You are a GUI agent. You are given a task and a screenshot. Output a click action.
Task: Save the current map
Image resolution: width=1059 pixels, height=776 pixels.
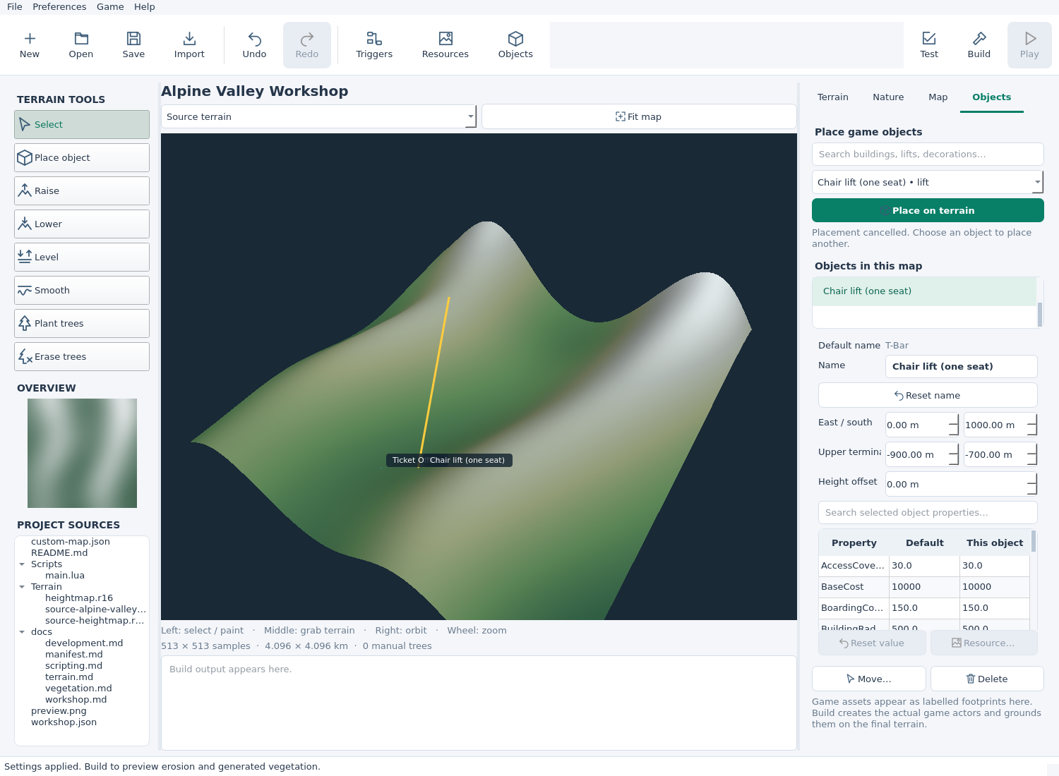(x=133, y=45)
